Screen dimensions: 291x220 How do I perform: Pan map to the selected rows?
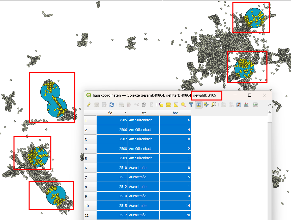click(206, 105)
